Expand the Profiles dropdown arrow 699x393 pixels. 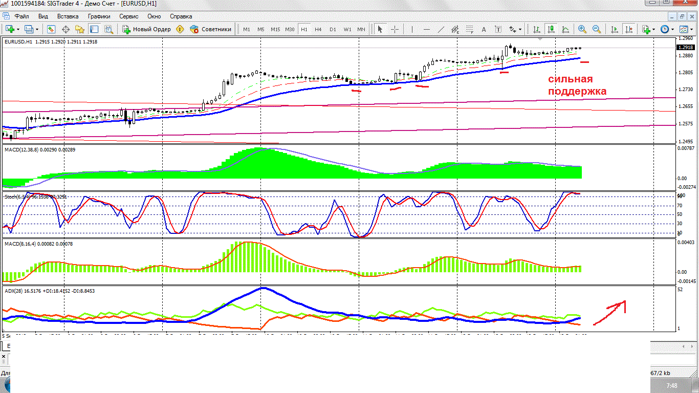(x=37, y=29)
